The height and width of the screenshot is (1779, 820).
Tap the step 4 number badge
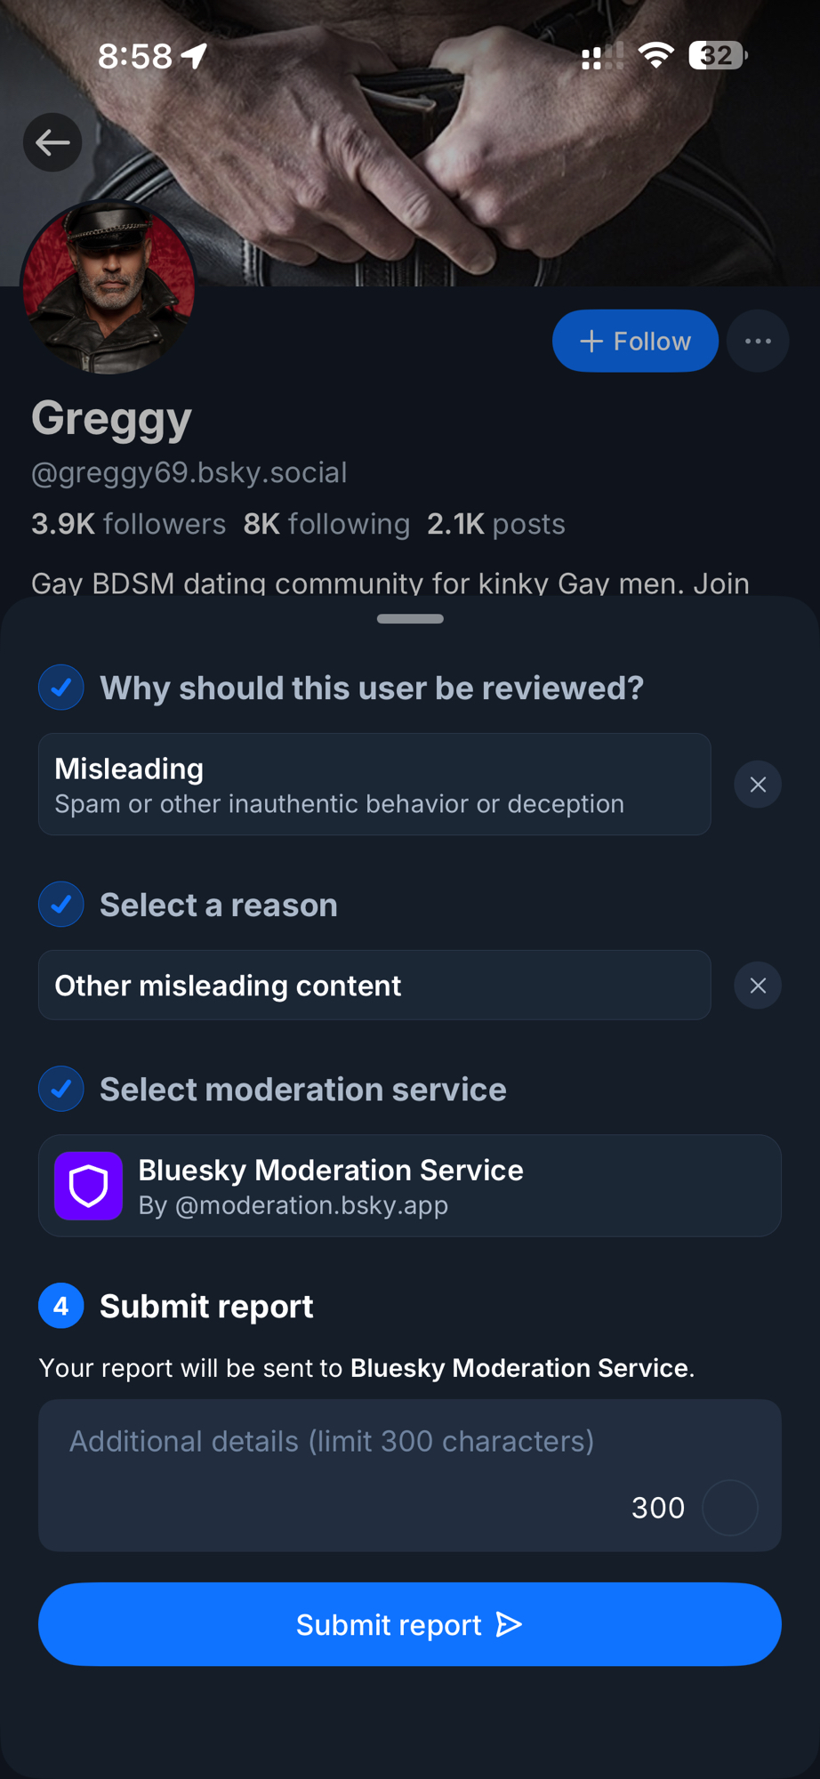point(61,1306)
